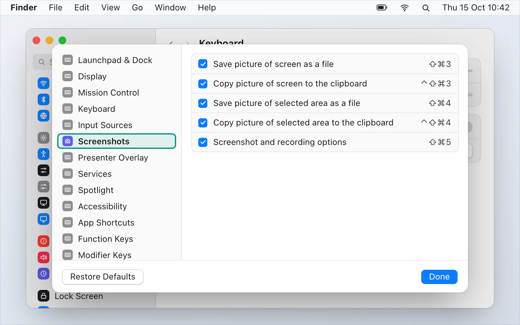
Task: Open the black Control Centre sidebar icon
Action: click(x=44, y=170)
